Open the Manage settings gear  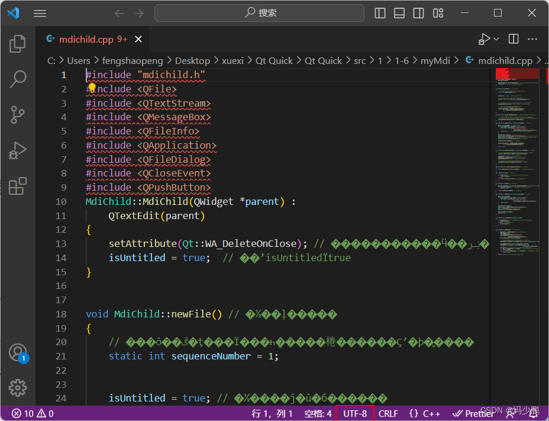click(18, 388)
